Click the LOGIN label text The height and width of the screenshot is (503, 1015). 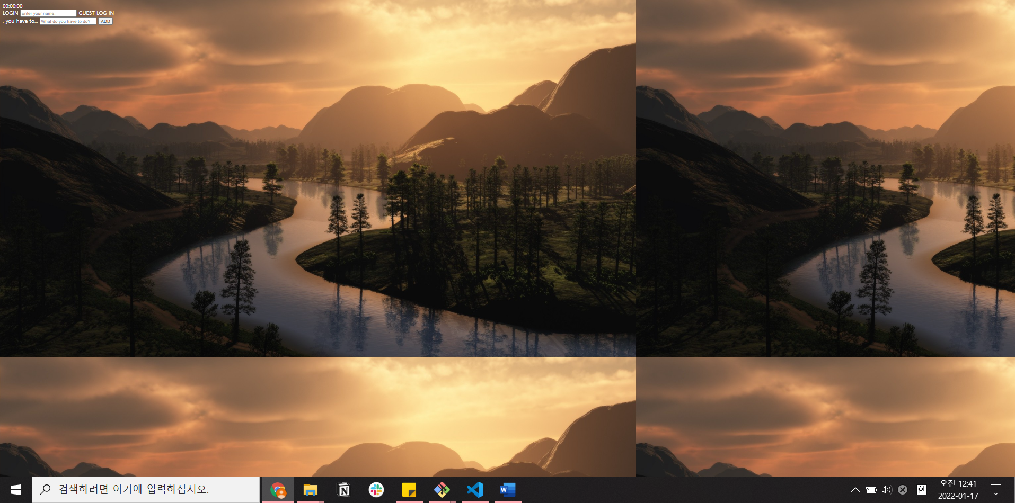[11, 13]
